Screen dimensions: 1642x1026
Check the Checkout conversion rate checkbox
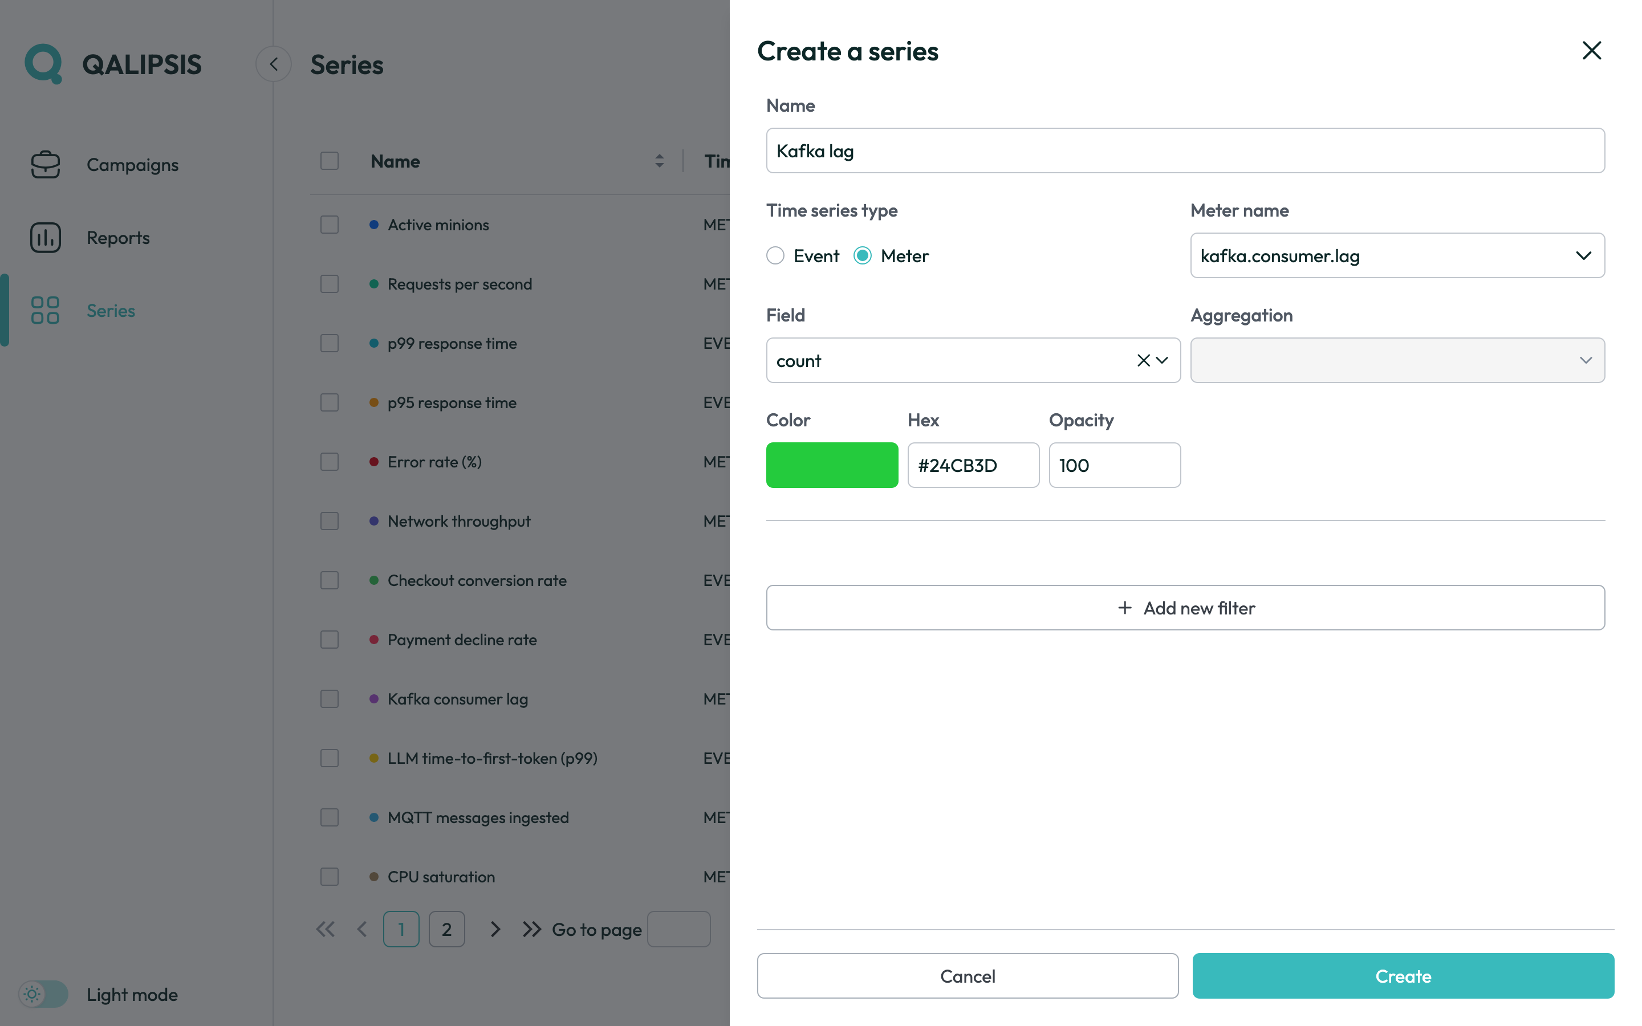(x=329, y=580)
